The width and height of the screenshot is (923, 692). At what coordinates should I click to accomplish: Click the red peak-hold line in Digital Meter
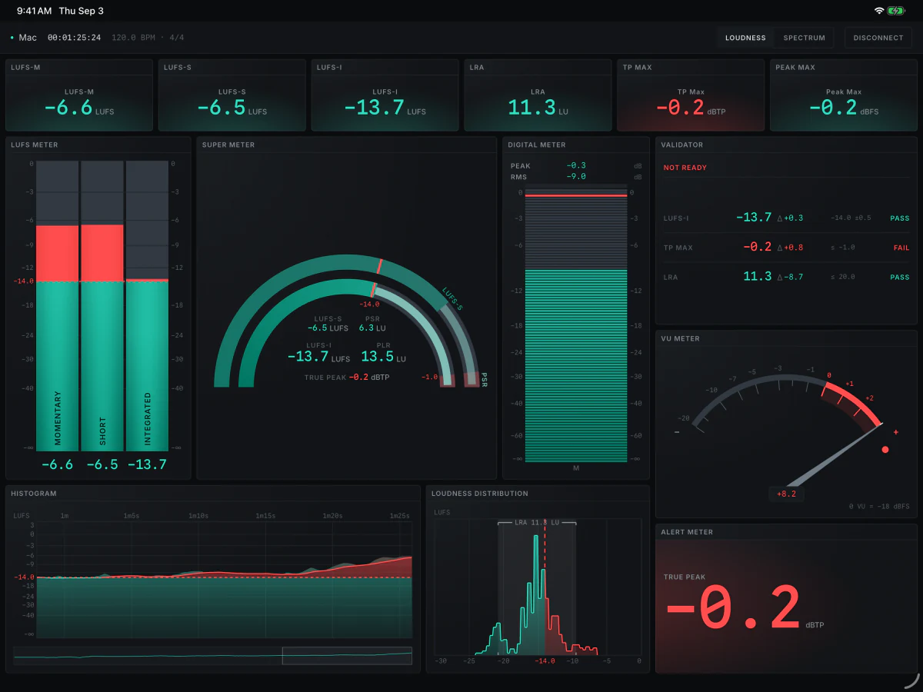(x=576, y=196)
